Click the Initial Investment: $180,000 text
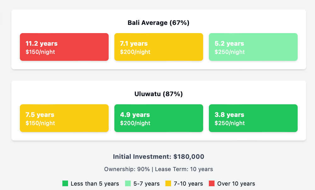The width and height of the screenshot is (315, 190). [x=158, y=157]
